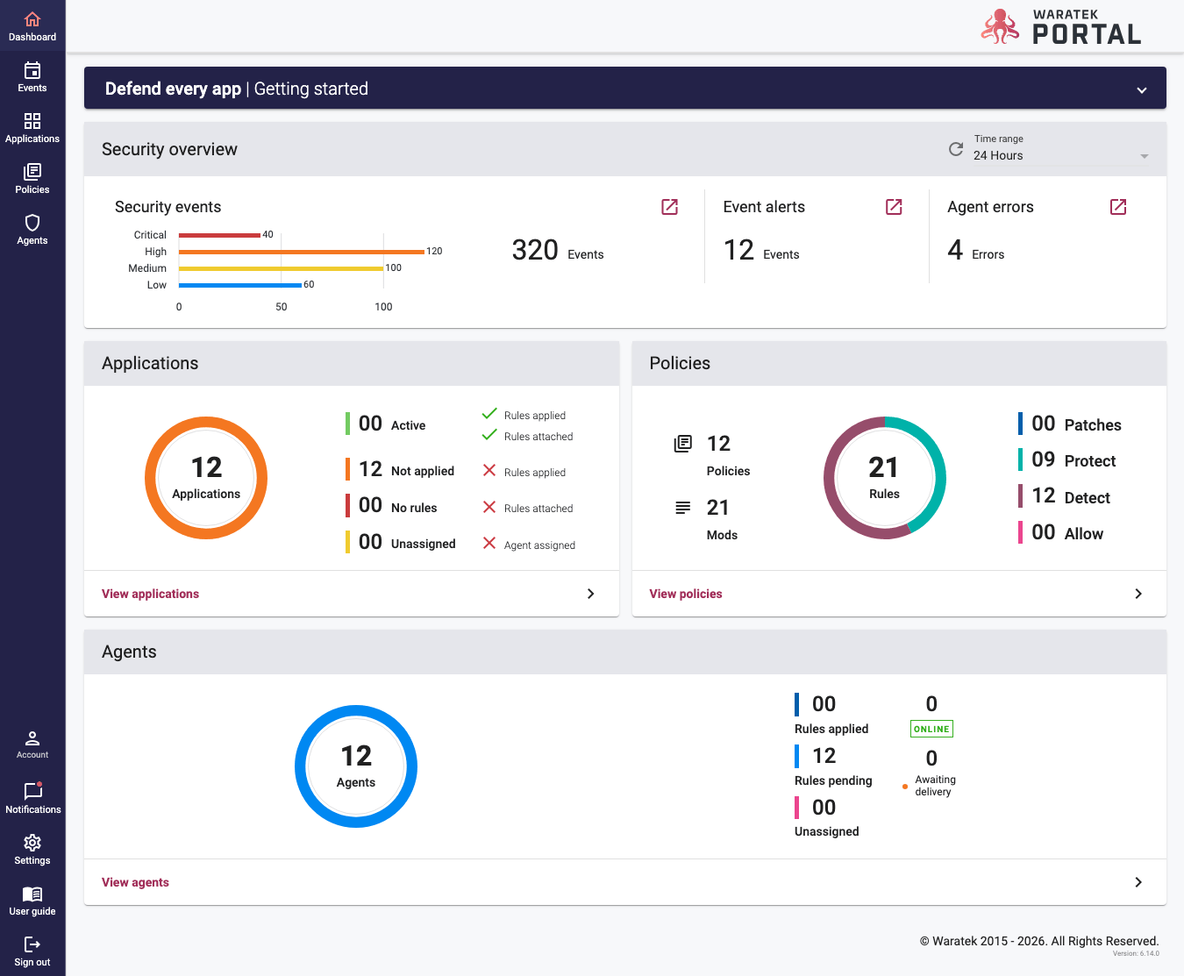1184x976 pixels.
Task: Select the 12 Not applied status
Action: [401, 469]
